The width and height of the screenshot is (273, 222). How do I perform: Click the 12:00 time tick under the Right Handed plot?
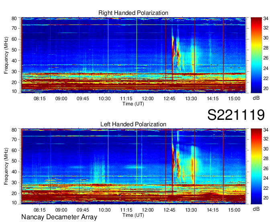click(x=148, y=99)
